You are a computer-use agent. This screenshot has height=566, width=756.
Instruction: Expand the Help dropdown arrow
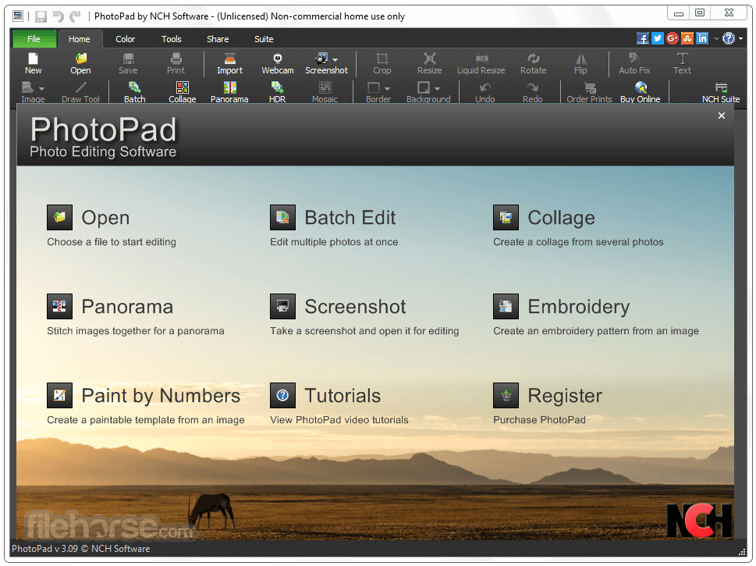click(x=741, y=38)
